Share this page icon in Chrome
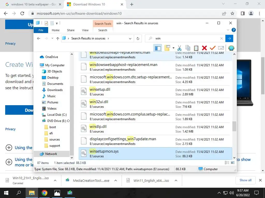This screenshot has width=265, height=198. point(224,13)
